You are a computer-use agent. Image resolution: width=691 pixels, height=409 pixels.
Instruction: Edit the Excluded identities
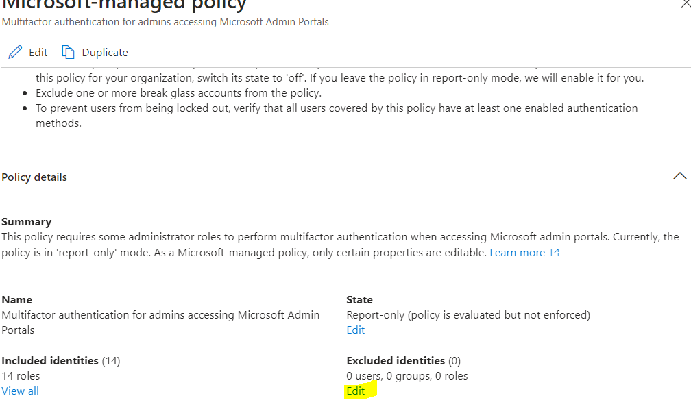(356, 391)
